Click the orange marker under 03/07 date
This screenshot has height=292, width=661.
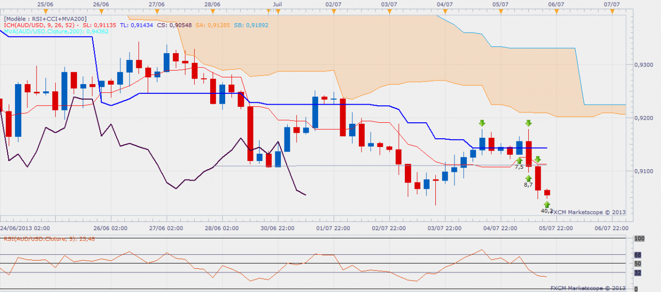389,10
